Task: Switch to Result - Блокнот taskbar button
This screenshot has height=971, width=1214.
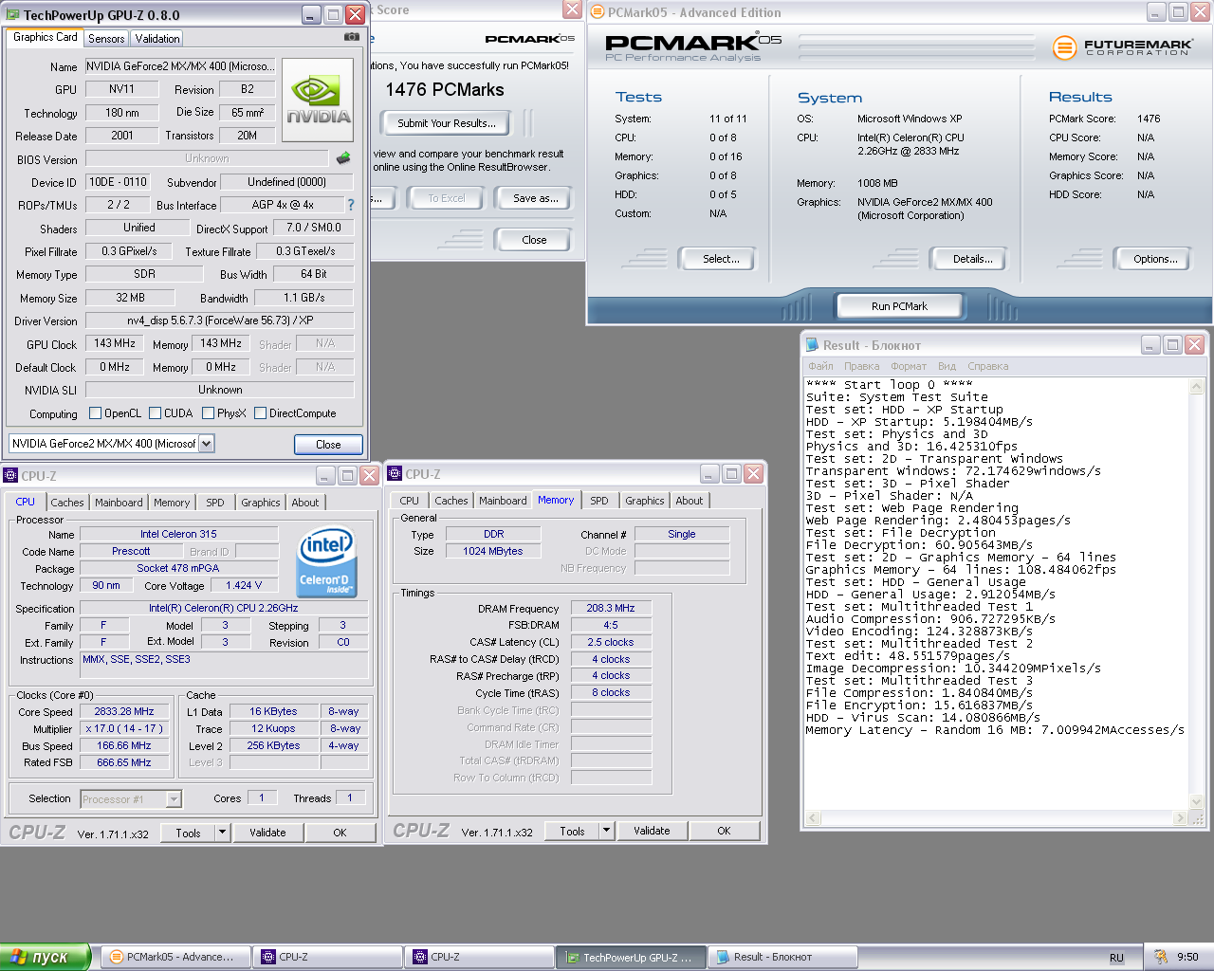Action: point(782,957)
